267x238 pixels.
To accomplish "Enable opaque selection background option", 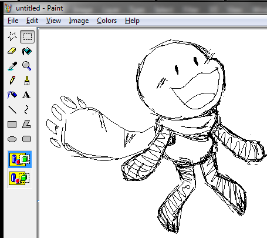I will pos(20,159).
